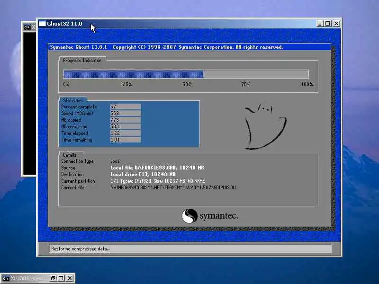This screenshot has height=284, width=379.
Task: Click the Current partition Fat32 details
Action: (x=158, y=181)
